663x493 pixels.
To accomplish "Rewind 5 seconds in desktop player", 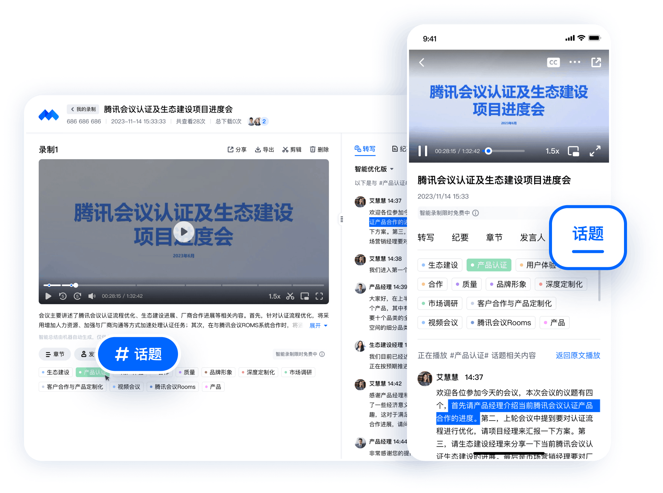I will pyautogui.click(x=63, y=296).
